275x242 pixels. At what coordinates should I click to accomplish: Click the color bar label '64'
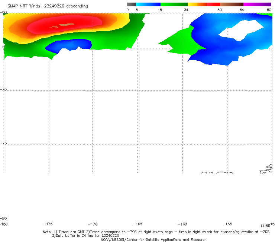242,10
